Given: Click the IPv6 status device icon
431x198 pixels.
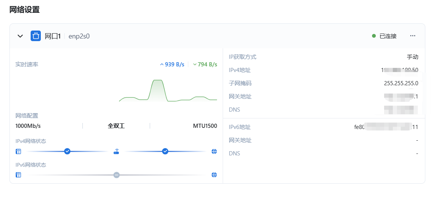Looking at the screenshot, I should tap(19, 175).
